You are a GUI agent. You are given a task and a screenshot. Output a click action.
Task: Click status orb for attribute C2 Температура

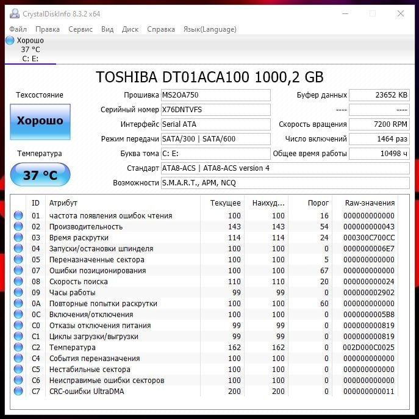pos(18,347)
